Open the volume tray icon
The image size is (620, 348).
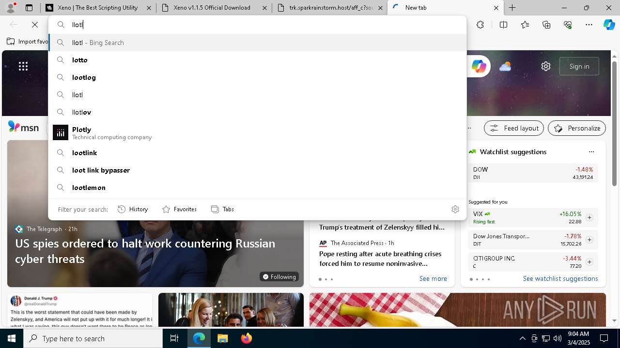pyautogui.click(x=558, y=338)
